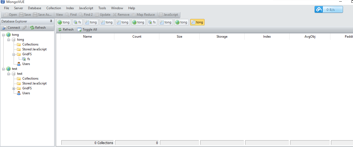Click the Database Explorer panel title

[14, 21]
